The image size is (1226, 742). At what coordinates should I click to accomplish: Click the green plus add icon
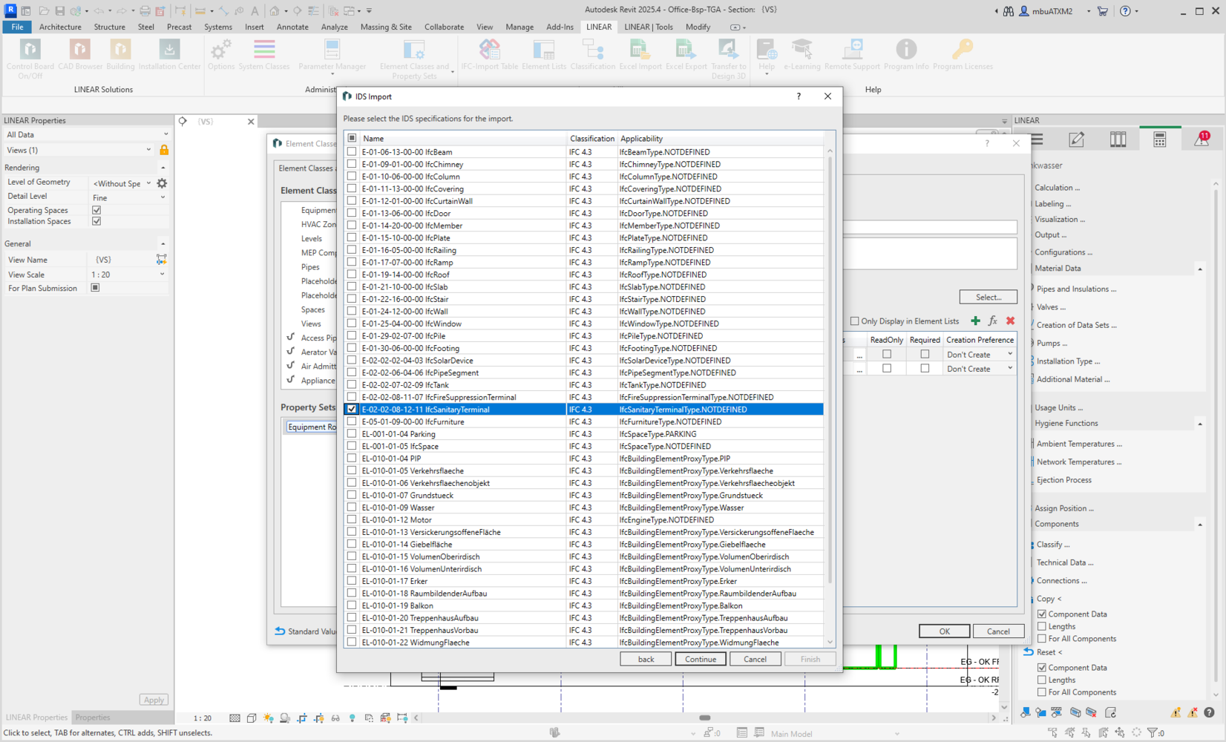pos(975,321)
